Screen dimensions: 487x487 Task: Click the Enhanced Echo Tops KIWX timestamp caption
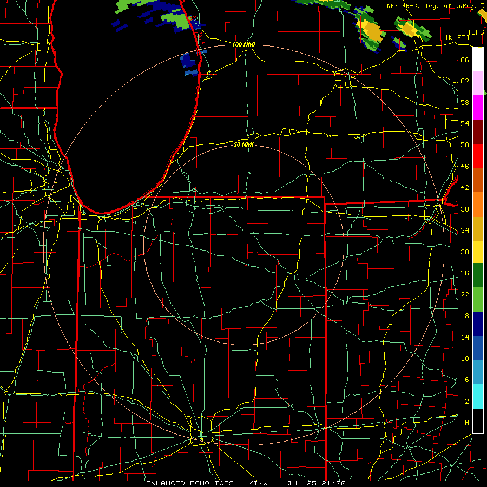click(x=246, y=483)
